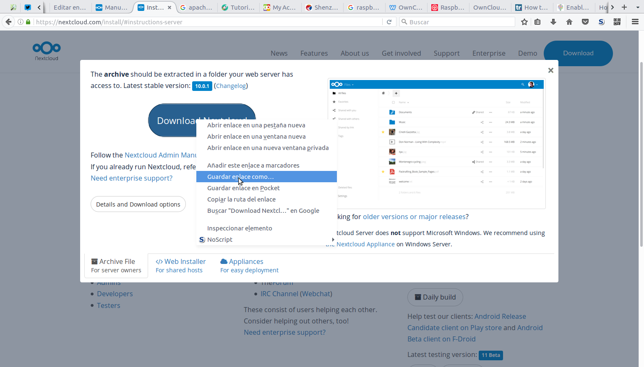
Task: Go to home page via house icon
Action: coord(569,22)
